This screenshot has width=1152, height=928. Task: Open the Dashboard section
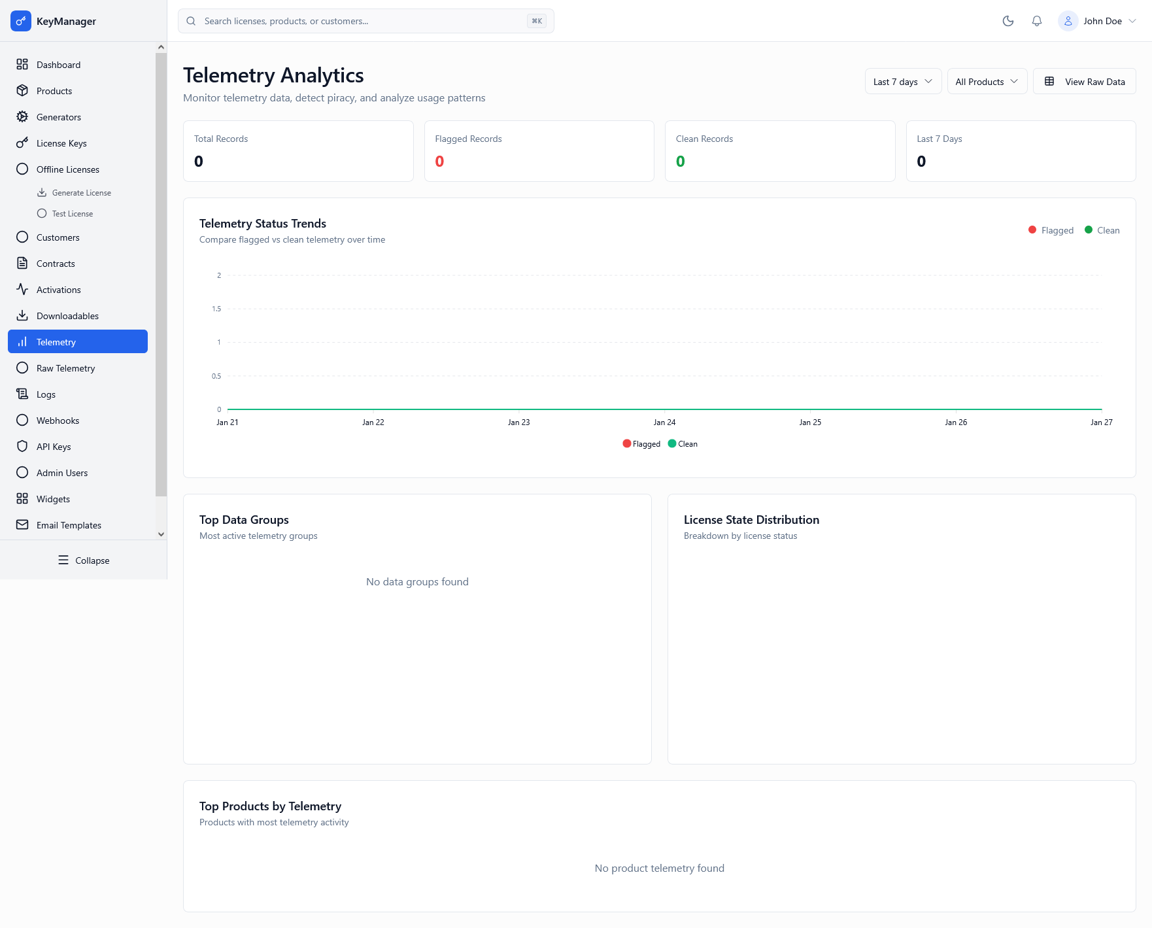58,64
